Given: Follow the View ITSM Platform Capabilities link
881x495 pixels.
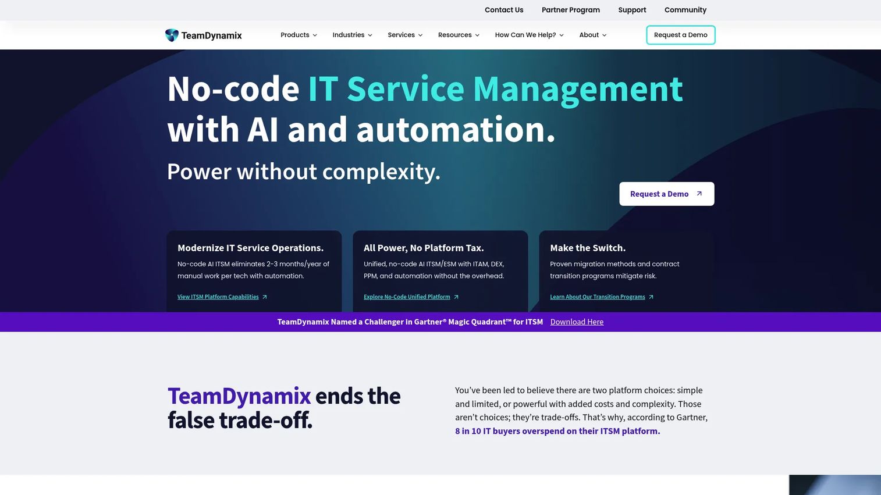Looking at the screenshot, I should coord(218,297).
